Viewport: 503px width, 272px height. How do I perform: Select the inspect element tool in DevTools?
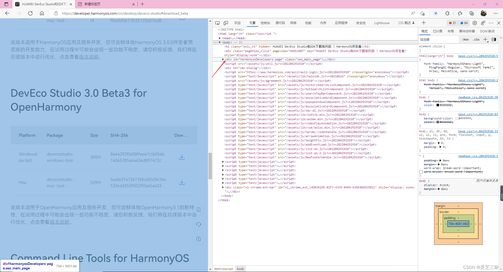[217, 23]
